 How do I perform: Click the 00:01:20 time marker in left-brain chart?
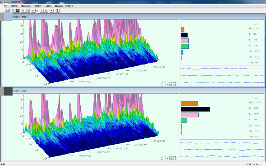pos(104,78)
